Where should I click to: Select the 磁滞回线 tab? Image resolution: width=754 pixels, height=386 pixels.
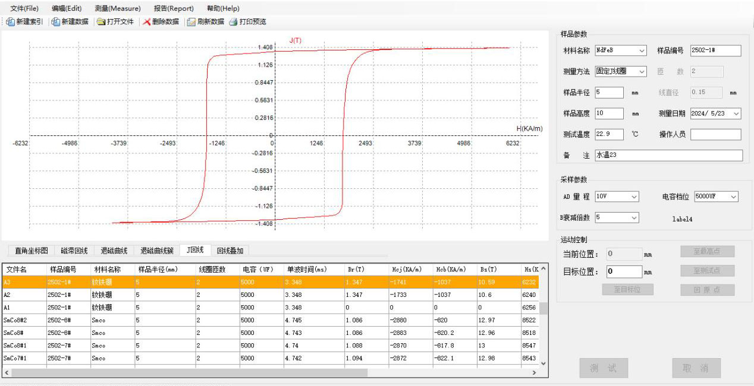tap(74, 251)
